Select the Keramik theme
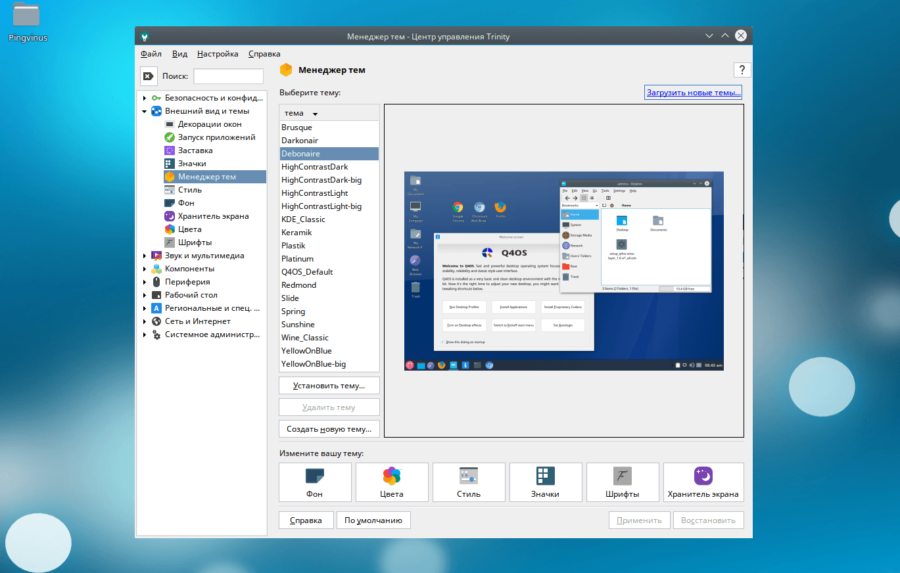The width and height of the screenshot is (900, 573). pyautogui.click(x=329, y=233)
